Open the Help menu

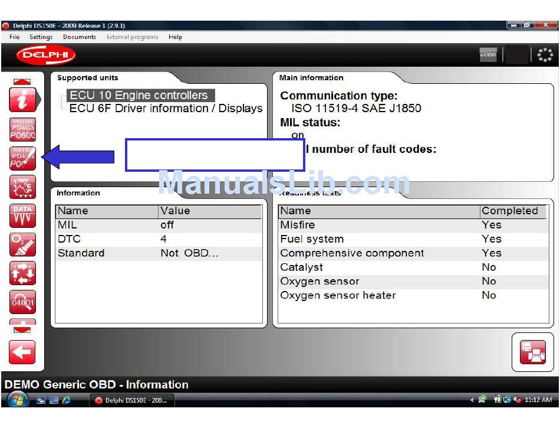click(x=175, y=37)
